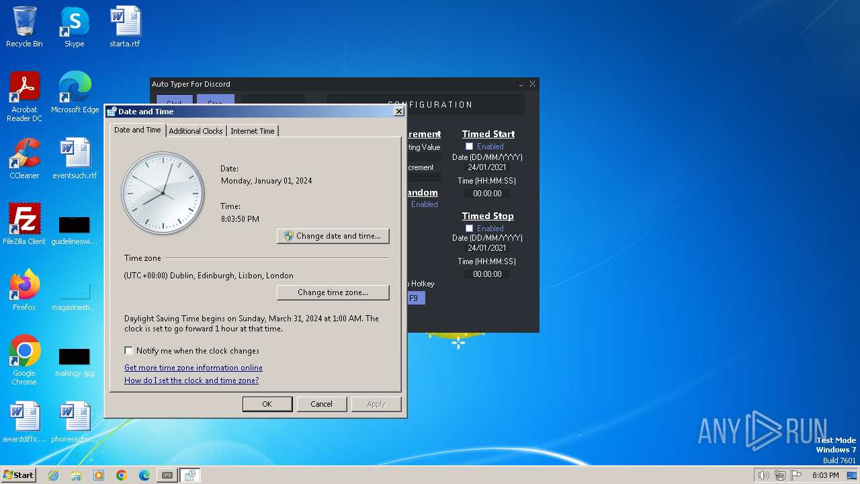Image resolution: width=860 pixels, height=484 pixels.
Task: Open the Windows Start menu
Action: [x=18, y=475]
